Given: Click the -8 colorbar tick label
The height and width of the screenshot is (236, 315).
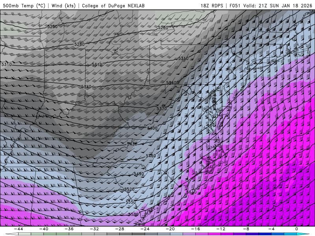Looking at the screenshot, I should pyautogui.click(x=246, y=229).
